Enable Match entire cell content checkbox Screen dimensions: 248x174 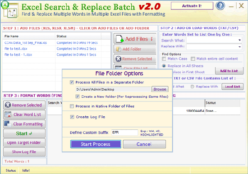click(193, 59)
